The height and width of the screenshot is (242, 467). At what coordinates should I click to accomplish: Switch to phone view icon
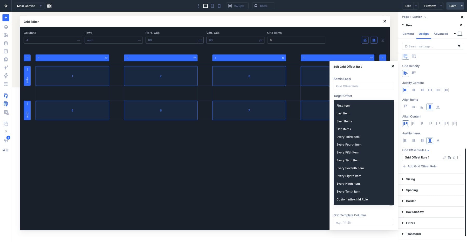tap(219, 6)
